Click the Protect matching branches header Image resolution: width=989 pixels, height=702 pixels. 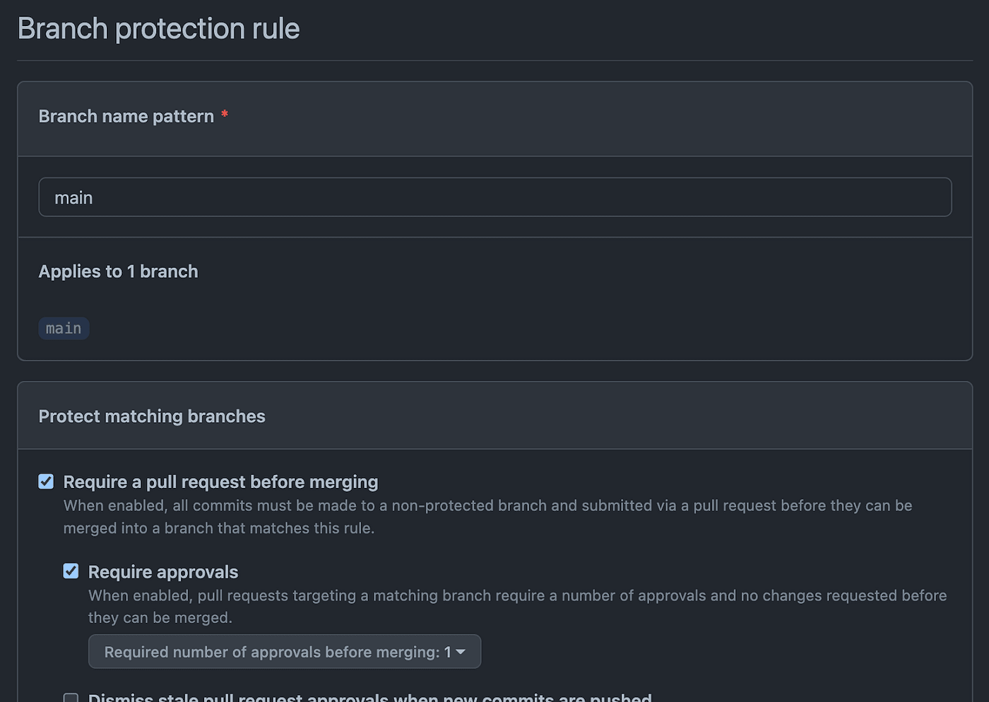point(152,416)
